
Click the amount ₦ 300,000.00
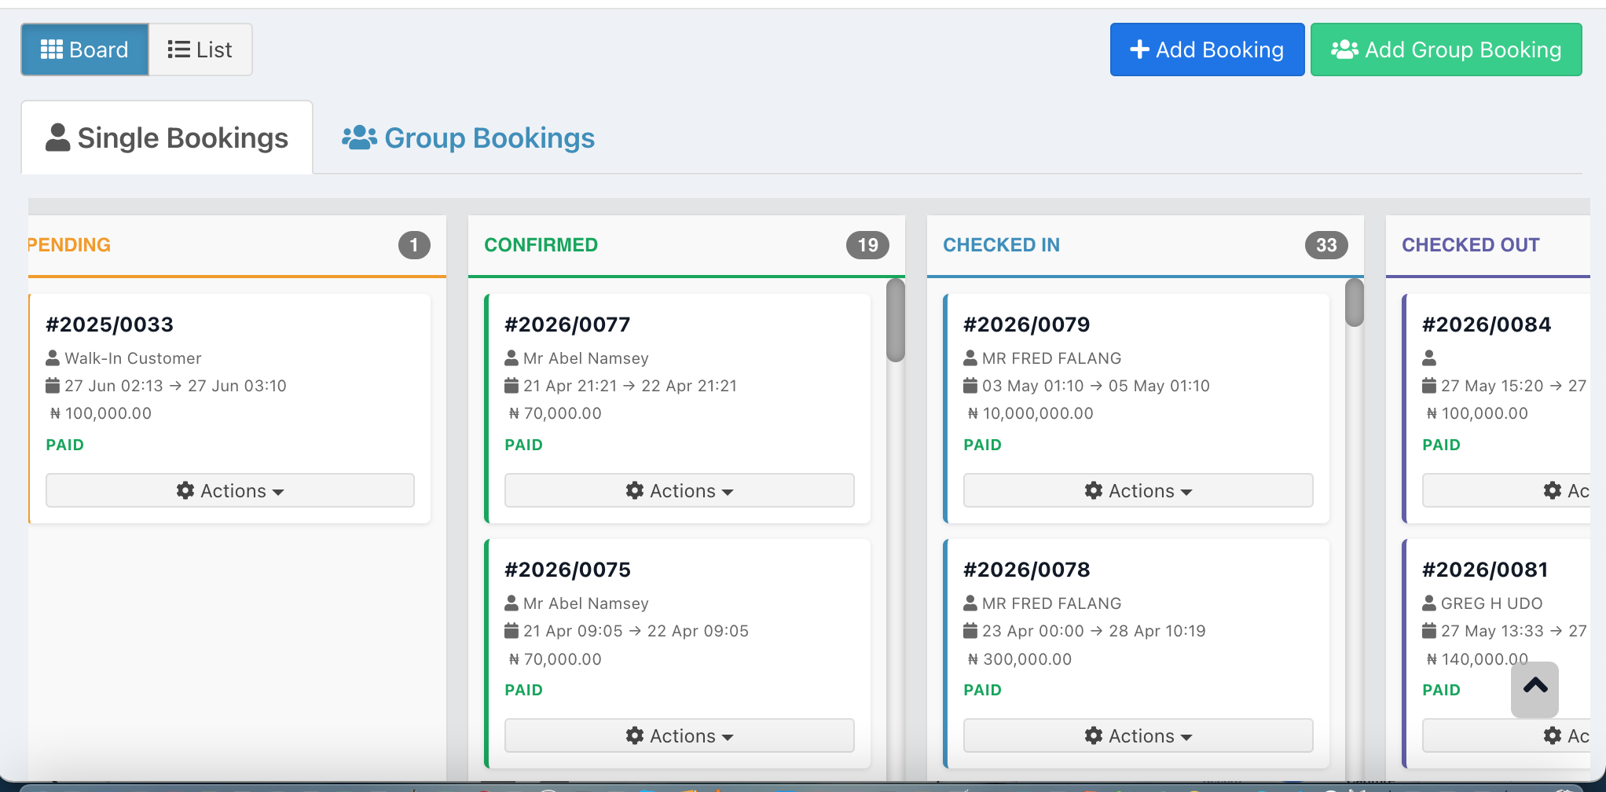[x=1020, y=659]
